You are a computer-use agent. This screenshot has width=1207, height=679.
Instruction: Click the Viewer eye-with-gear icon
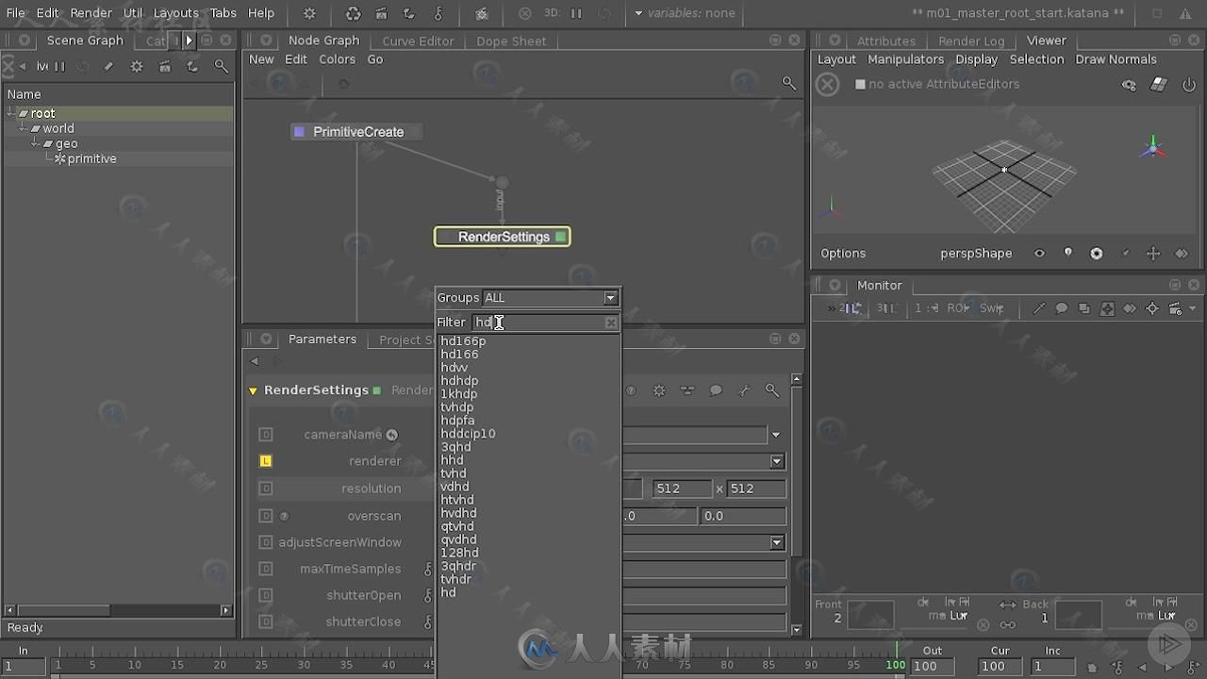(x=1129, y=84)
